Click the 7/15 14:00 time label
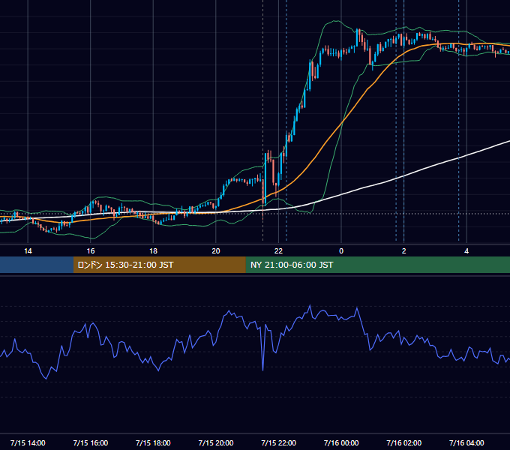Screen dimensions: 510x450 [x=28, y=442]
